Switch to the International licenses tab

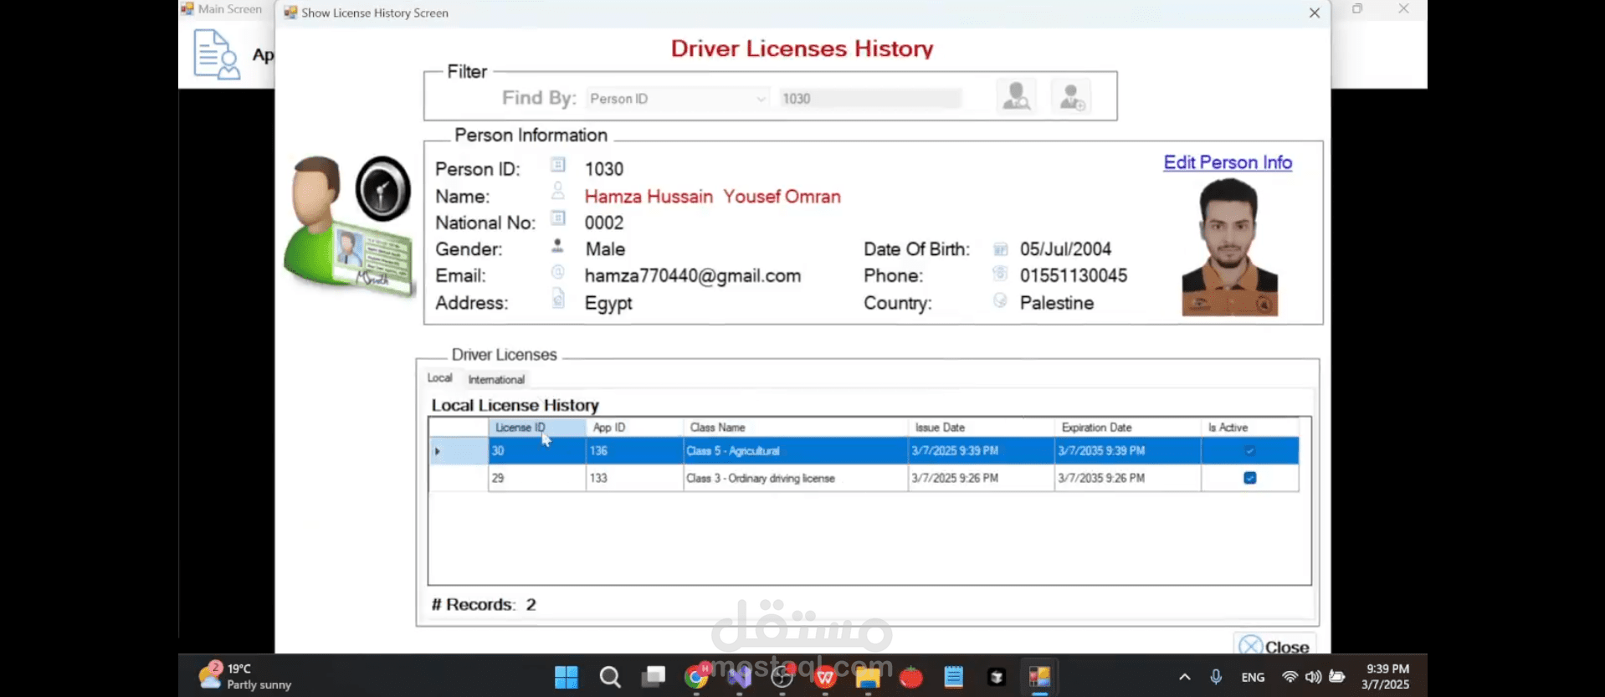pyautogui.click(x=496, y=379)
